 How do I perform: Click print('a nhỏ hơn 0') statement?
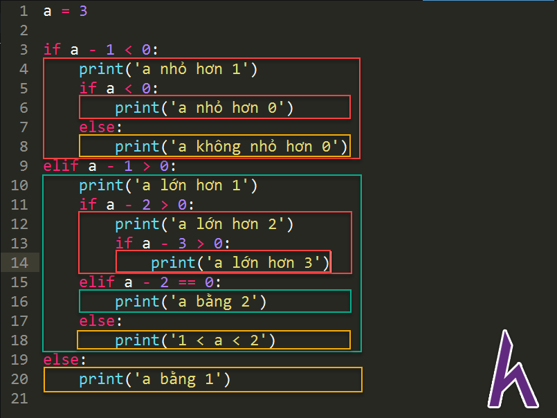(204, 108)
